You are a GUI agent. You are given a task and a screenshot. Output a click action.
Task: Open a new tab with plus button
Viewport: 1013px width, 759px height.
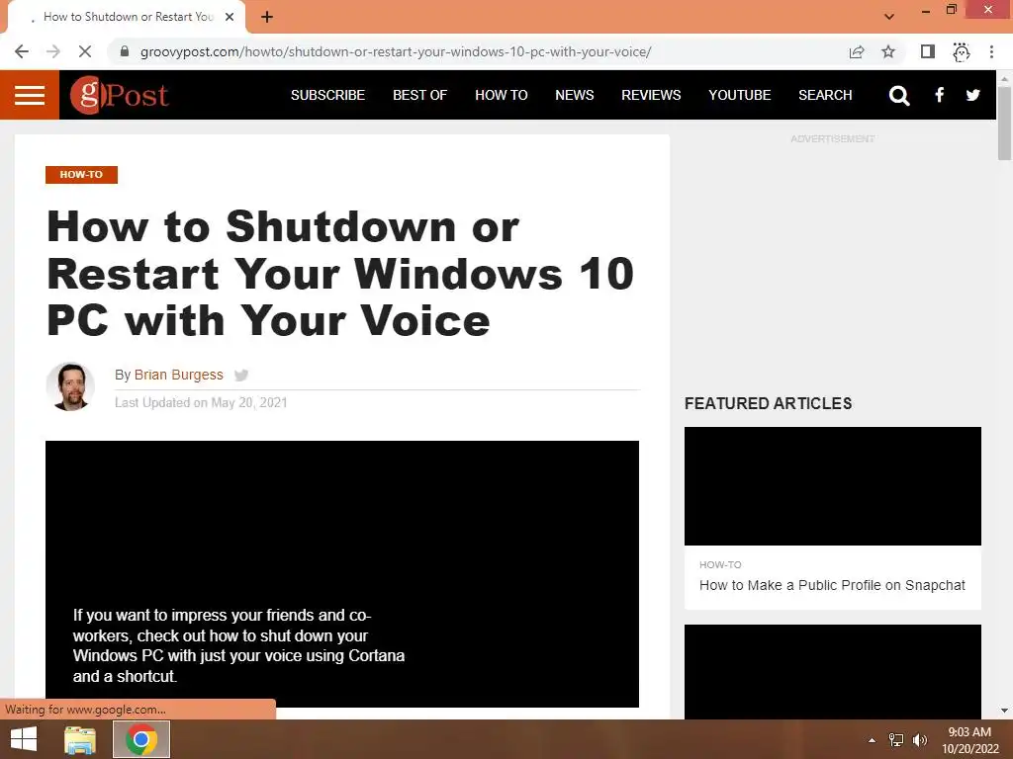tap(267, 17)
